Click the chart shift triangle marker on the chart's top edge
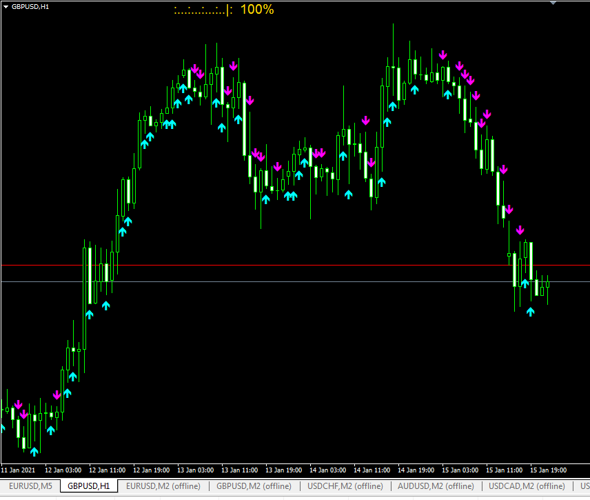Screen dimensions: 590x500 click(x=553, y=3)
